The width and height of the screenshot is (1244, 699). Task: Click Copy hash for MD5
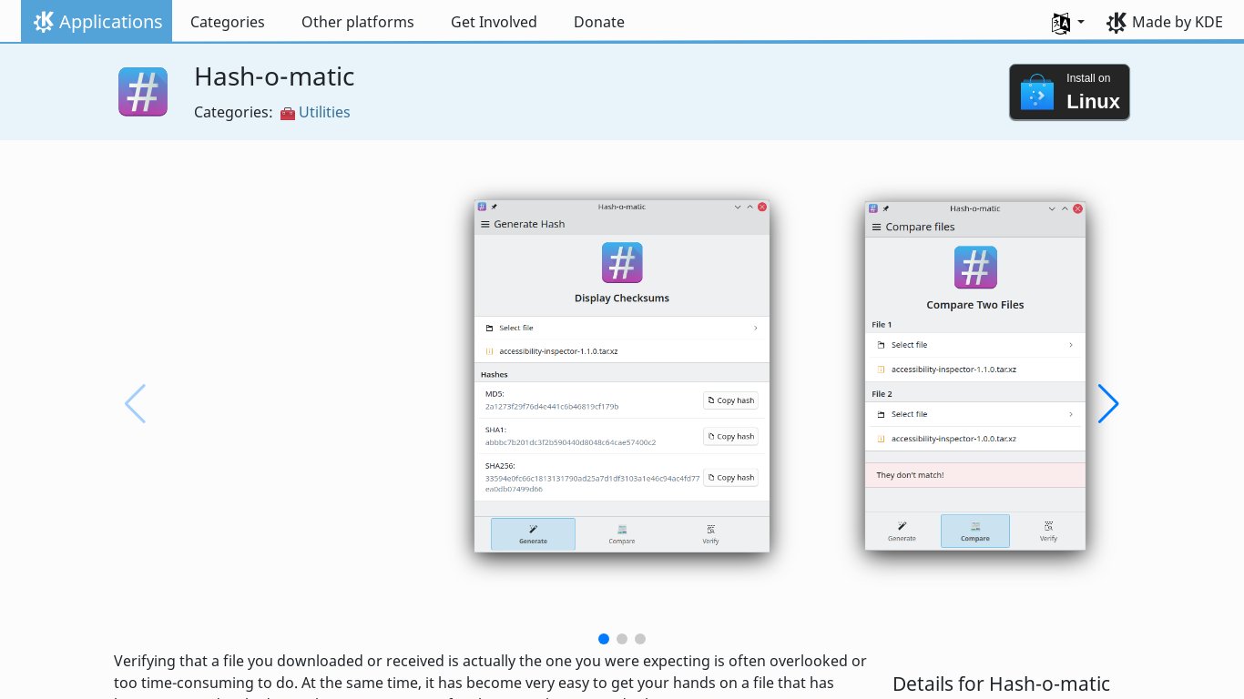(x=730, y=400)
